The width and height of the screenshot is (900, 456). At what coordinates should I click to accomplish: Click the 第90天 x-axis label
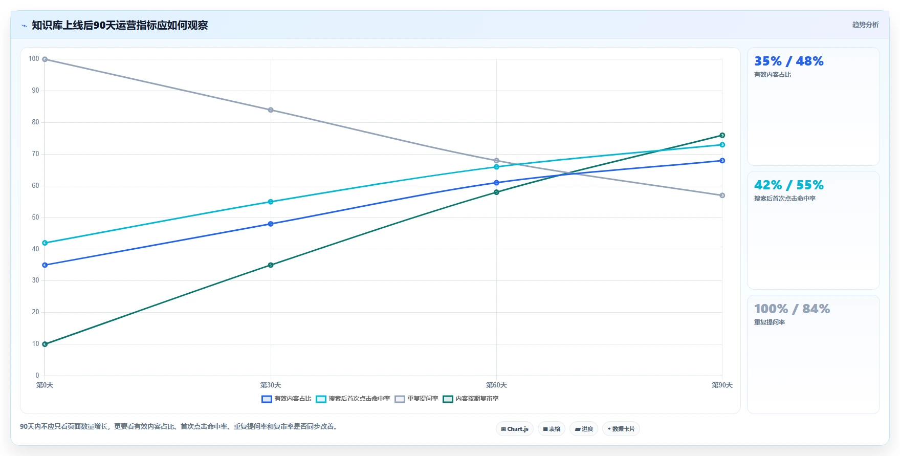tap(722, 385)
